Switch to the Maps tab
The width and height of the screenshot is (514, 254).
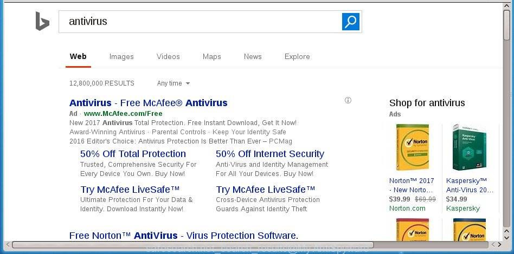(x=212, y=57)
